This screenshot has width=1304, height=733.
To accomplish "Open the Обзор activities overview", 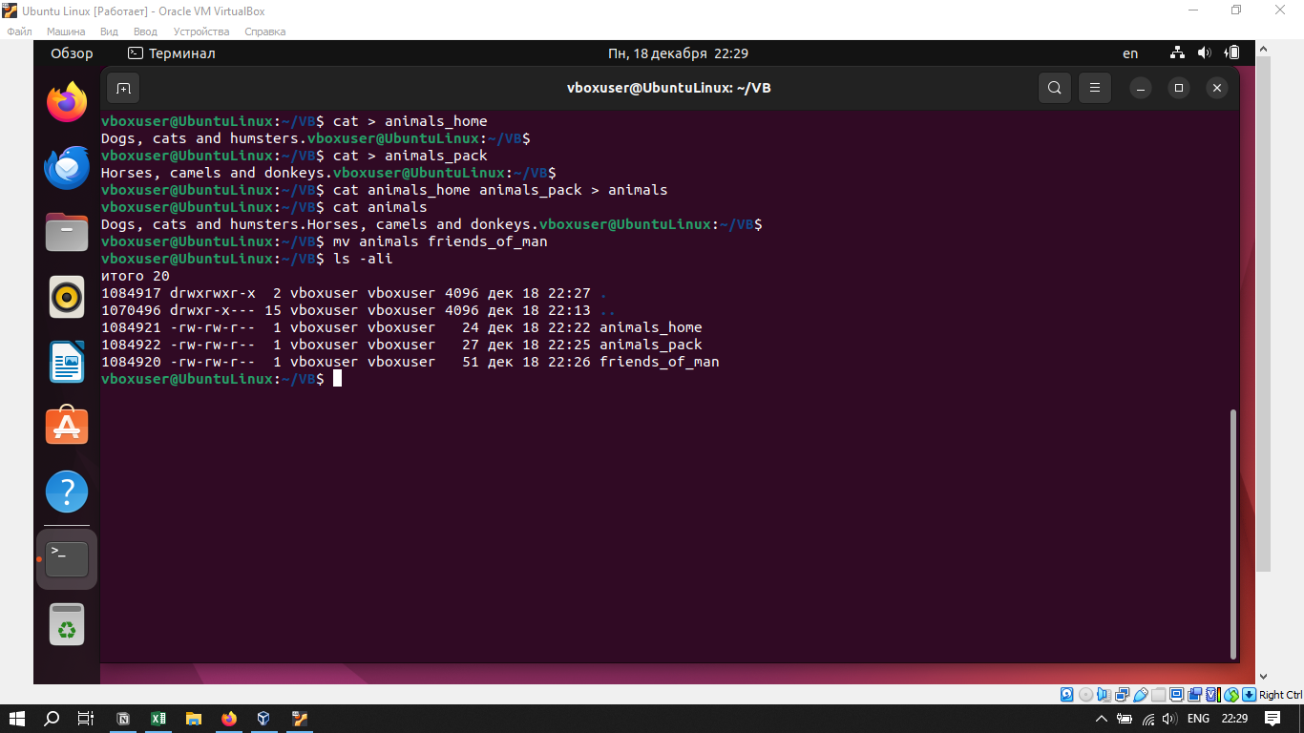I will coord(72,53).
